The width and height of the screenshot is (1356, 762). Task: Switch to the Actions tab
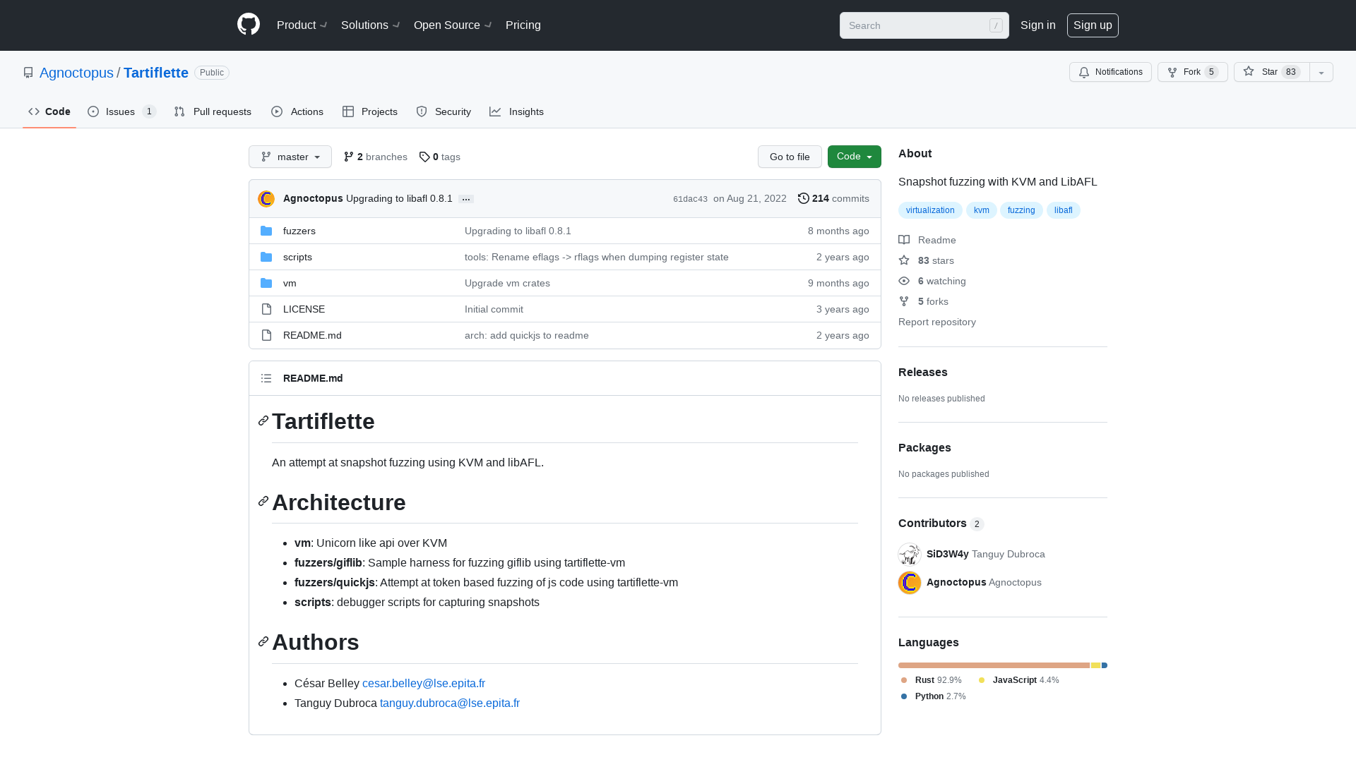[297, 111]
